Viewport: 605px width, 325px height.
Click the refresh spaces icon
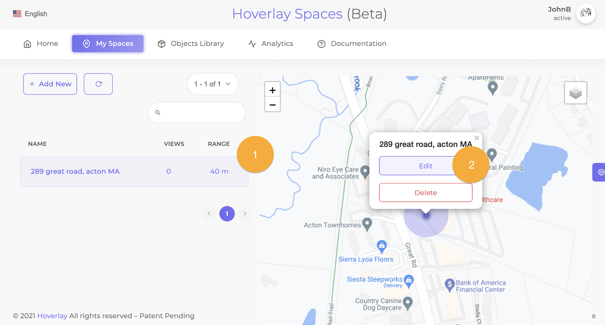point(98,84)
